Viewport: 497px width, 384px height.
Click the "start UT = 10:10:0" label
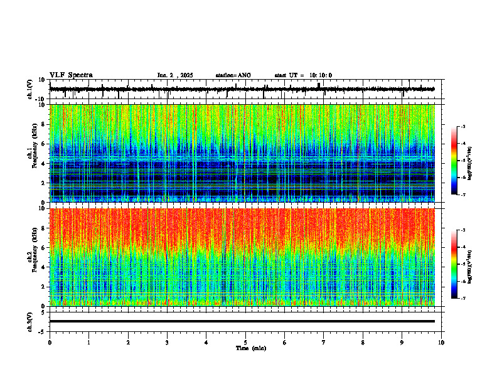click(303, 75)
